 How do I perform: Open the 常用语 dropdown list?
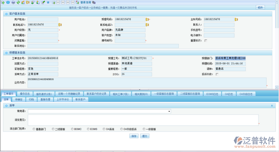click(x=169, y=112)
